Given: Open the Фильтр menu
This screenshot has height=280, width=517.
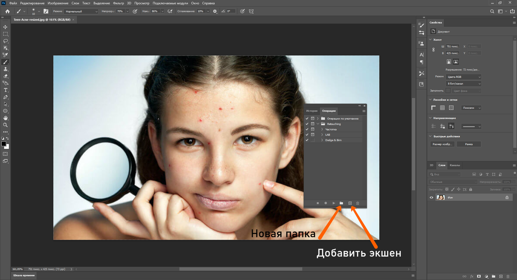Looking at the screenshot, I should click(x=118, y=3).
